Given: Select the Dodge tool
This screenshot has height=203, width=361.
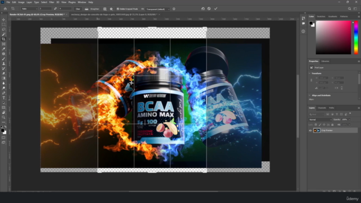Looking at the screenshot, I should point(3,88).
